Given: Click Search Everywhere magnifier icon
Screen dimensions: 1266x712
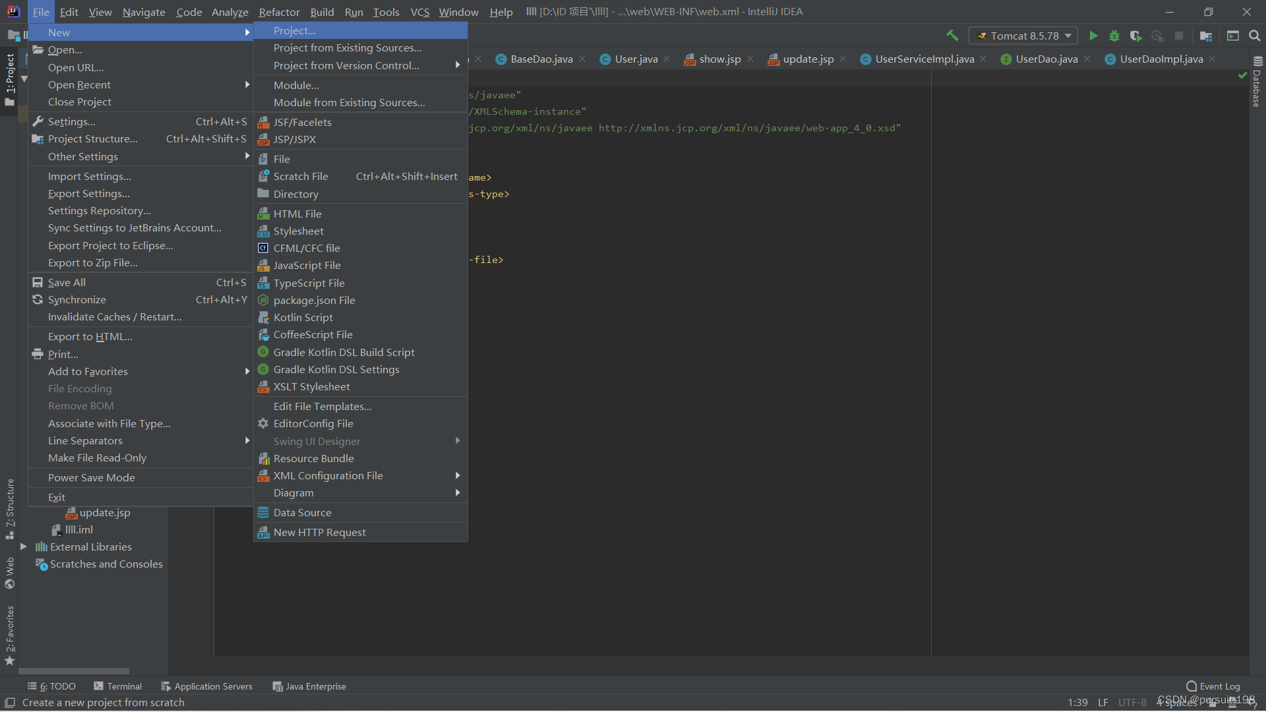Looking at the screenshot, I should (x=1255, y=36).
